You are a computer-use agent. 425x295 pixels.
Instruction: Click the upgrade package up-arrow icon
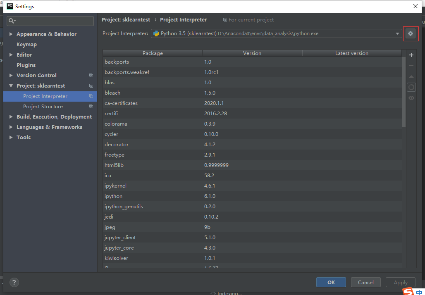click(411, 77)
